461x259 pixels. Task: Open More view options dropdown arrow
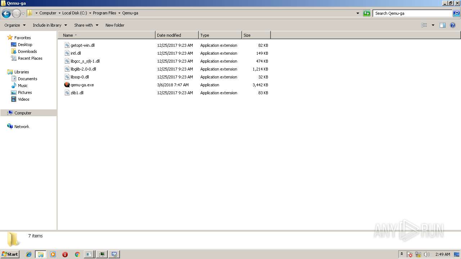433,25
